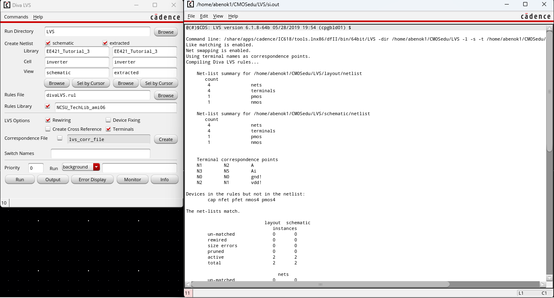Click the View field containing extracted
The width and height of the screenshot is (554, 298).
(145, 73)
